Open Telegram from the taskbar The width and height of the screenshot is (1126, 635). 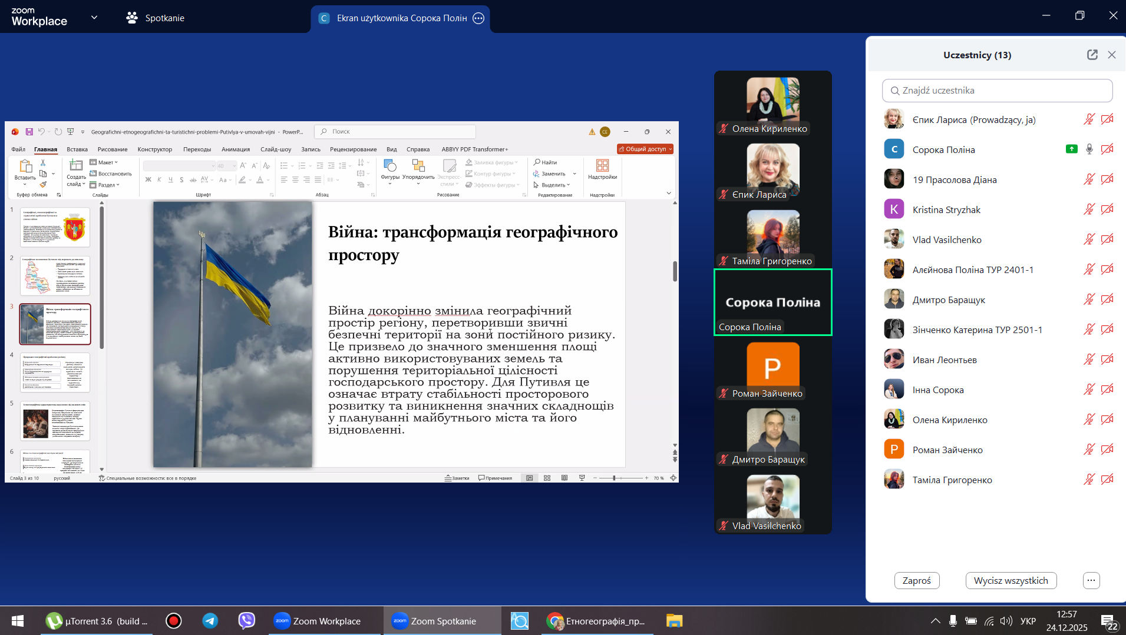(210, 621)
